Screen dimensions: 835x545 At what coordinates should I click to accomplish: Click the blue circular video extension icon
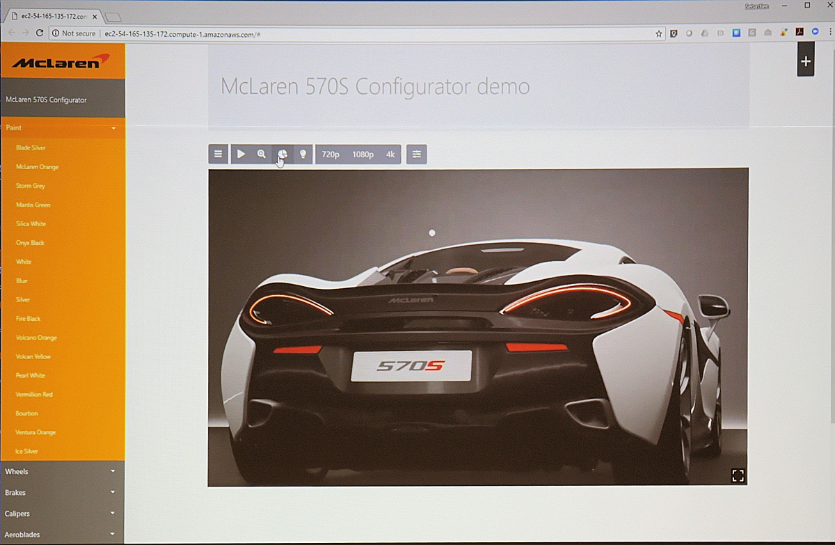click(816, 33)
